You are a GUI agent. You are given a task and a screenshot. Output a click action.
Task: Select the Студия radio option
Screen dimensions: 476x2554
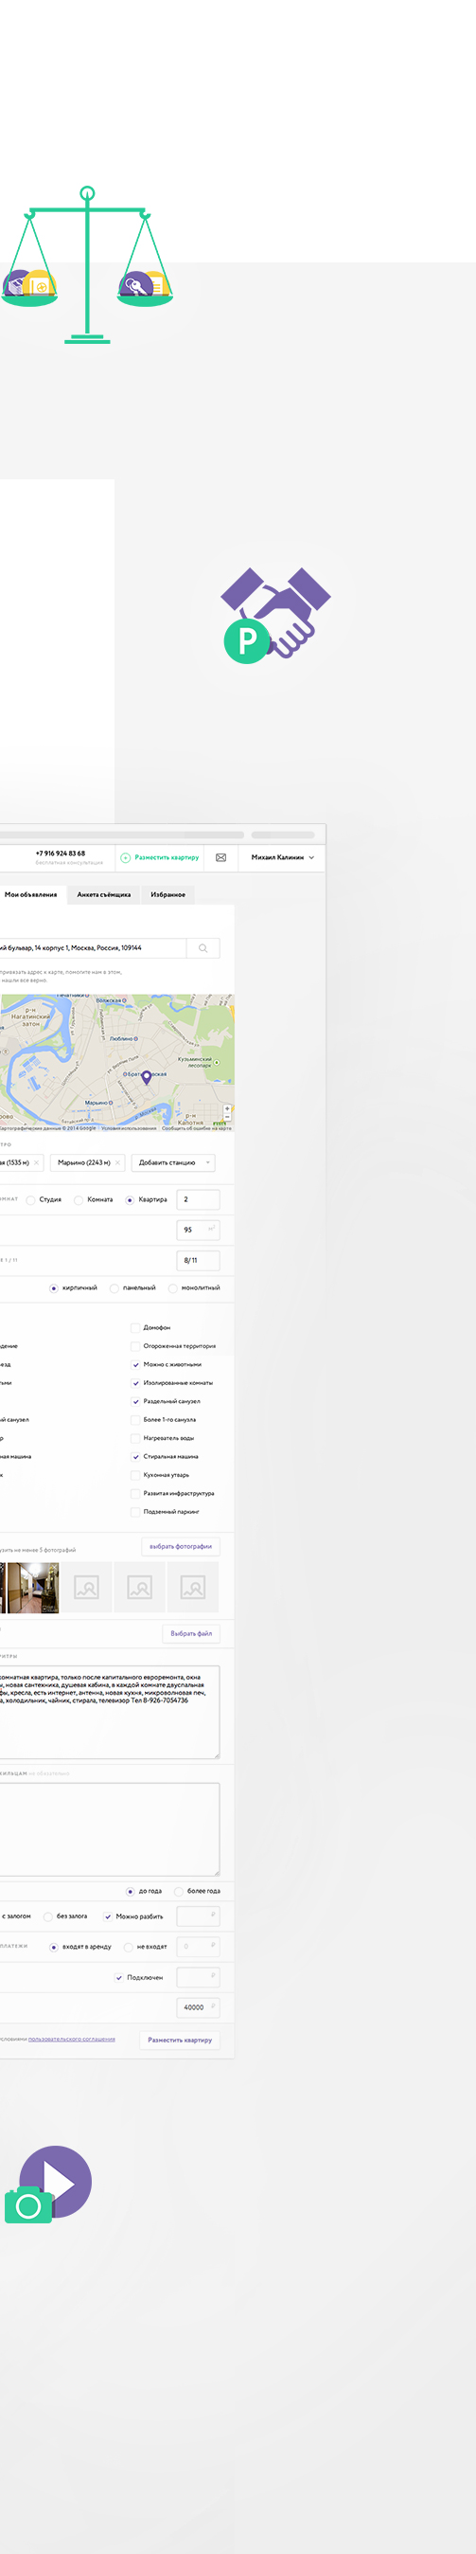pos(31,1199)
